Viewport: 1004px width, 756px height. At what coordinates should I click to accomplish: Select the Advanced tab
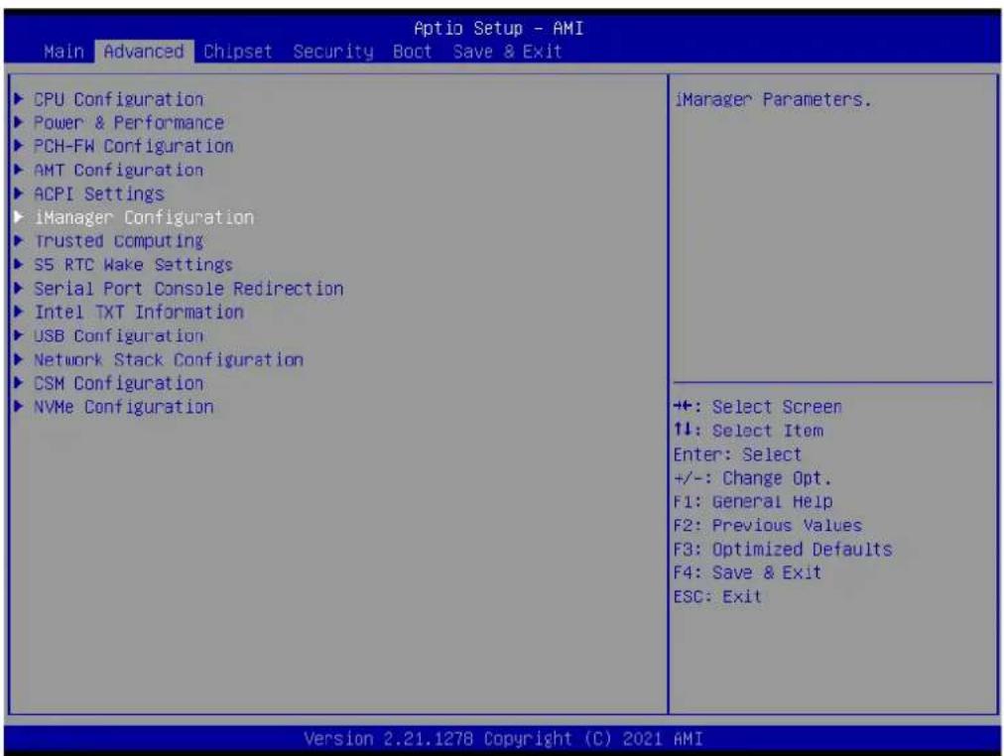click(x=144, y=52)
